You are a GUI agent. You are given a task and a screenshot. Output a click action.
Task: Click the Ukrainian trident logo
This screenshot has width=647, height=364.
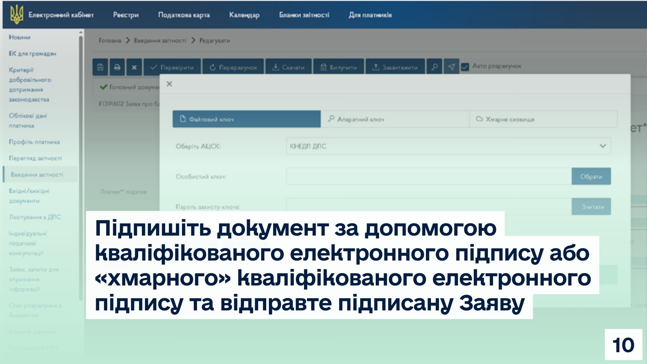point(16,15)
